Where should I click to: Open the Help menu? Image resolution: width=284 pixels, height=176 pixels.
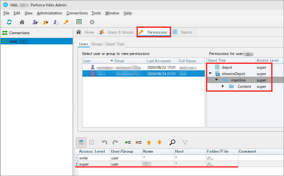128,13
